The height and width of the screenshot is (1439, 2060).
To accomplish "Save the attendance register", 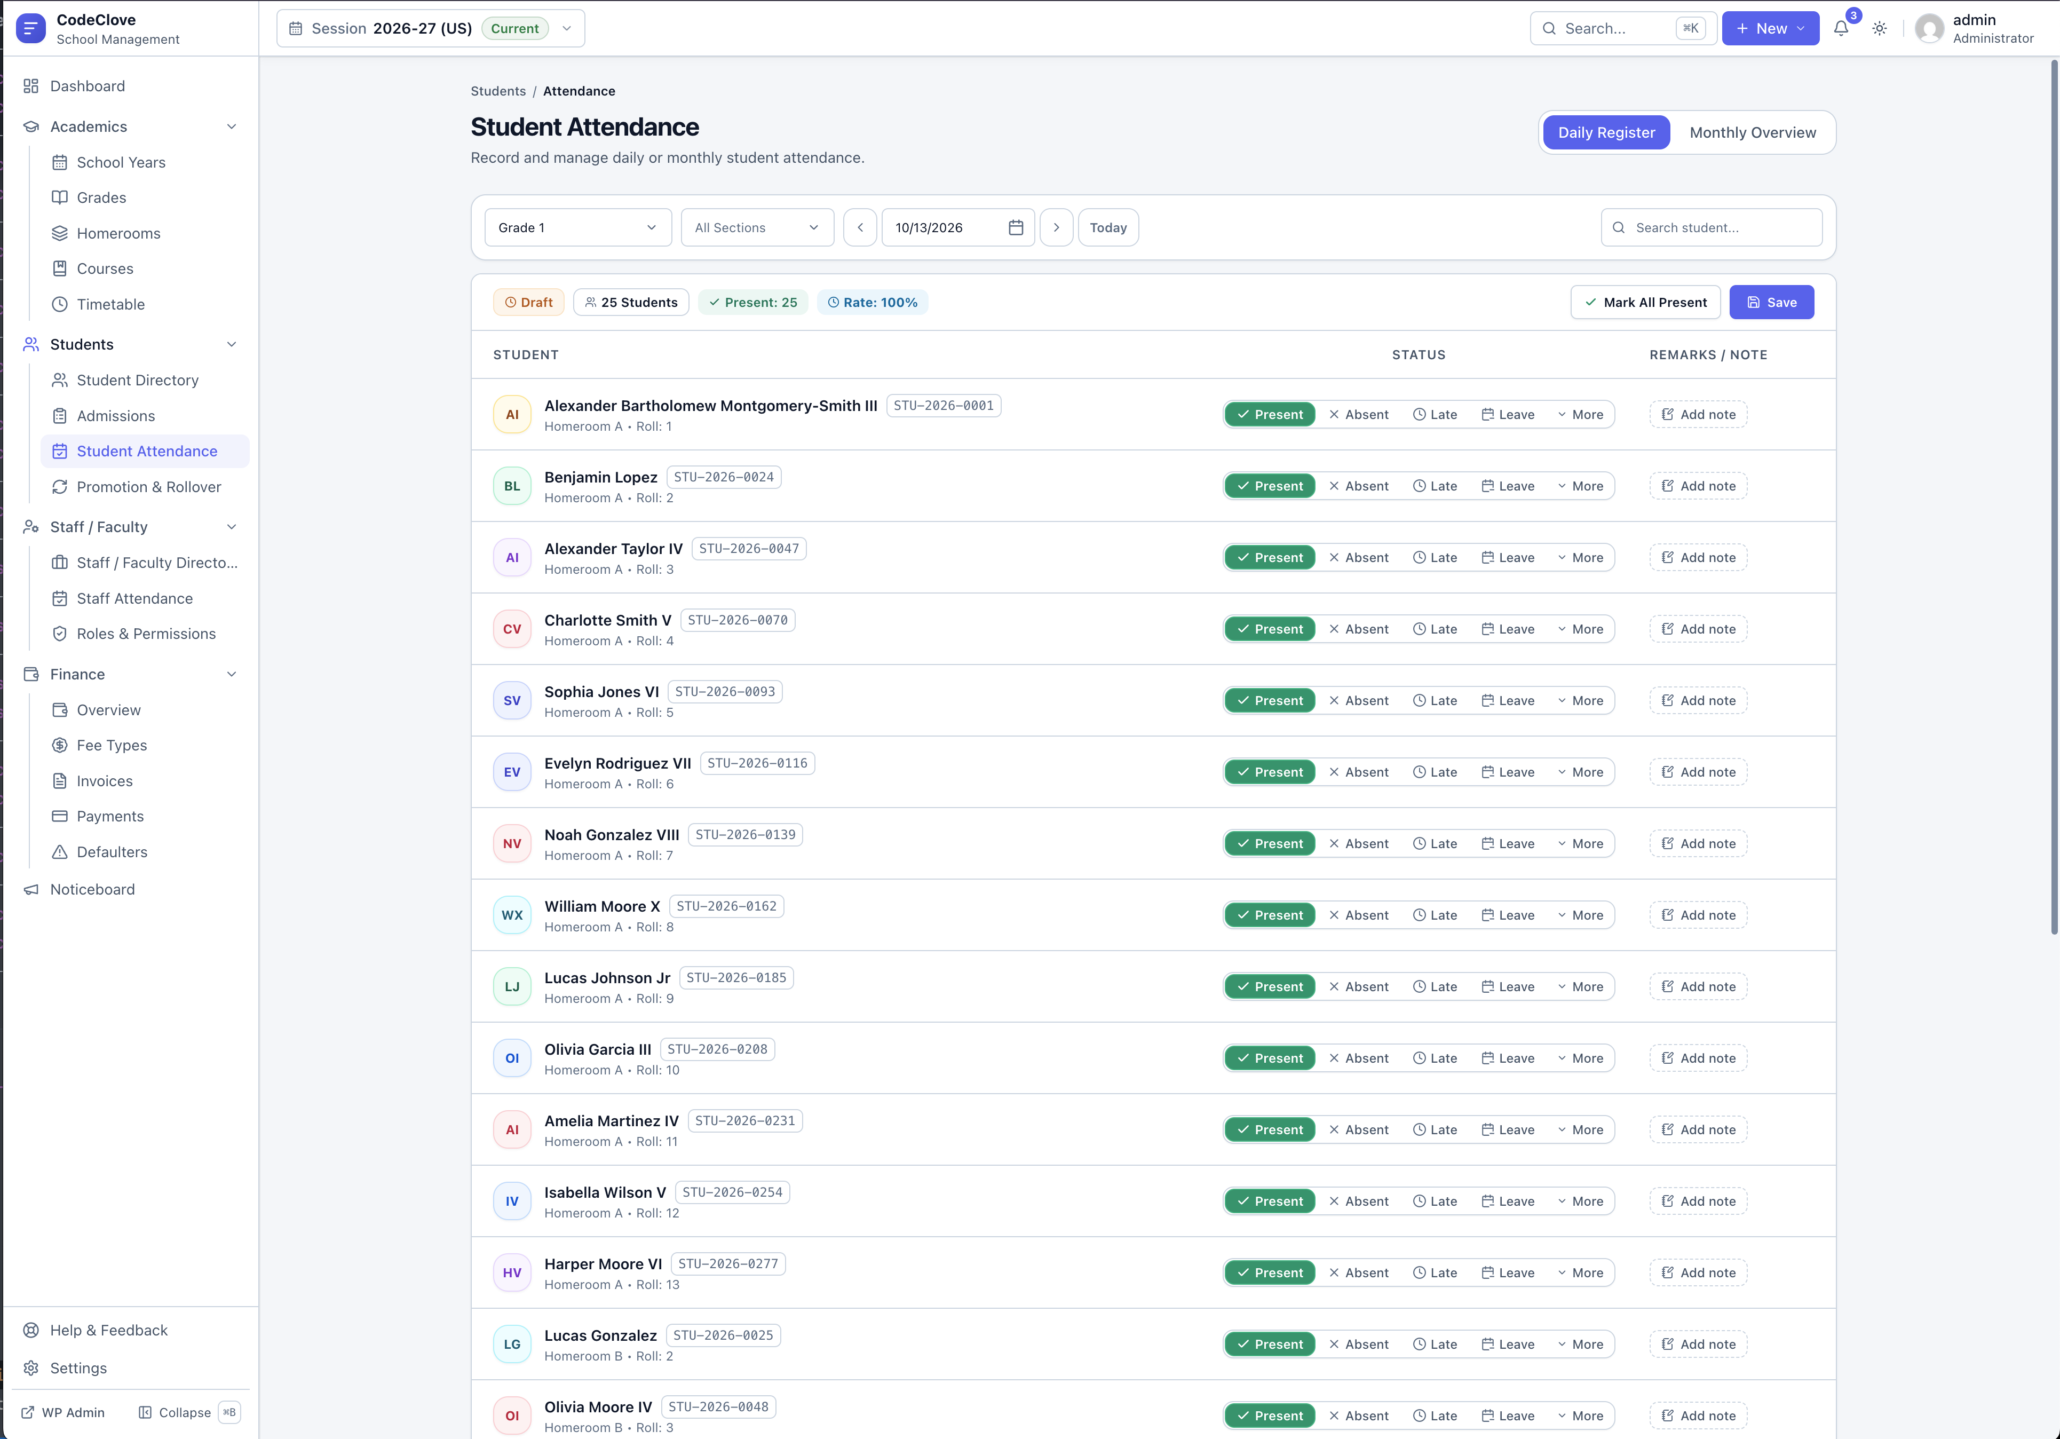I will 1771,302.
